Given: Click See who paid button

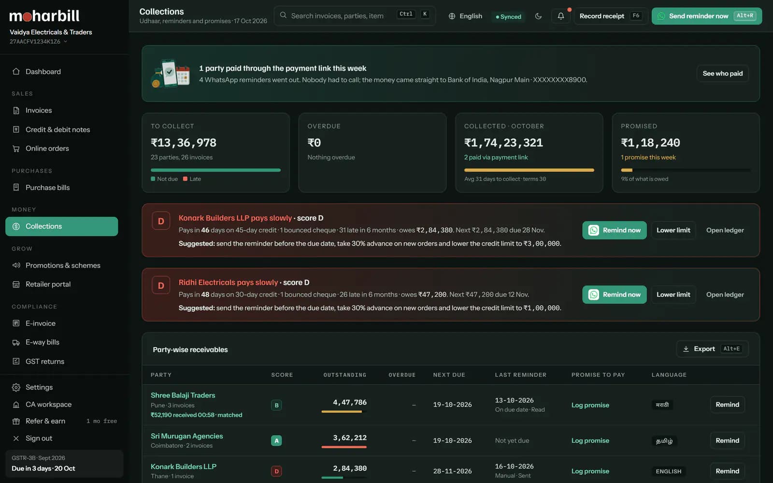Looking at the screenshot, I should (x=723, y=73).
